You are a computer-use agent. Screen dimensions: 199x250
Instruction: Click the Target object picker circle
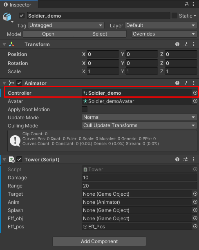(x=195, y=194)
